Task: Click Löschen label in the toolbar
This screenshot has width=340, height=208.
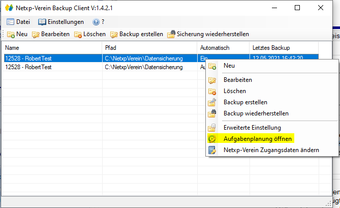Action: tap(95, 34)
